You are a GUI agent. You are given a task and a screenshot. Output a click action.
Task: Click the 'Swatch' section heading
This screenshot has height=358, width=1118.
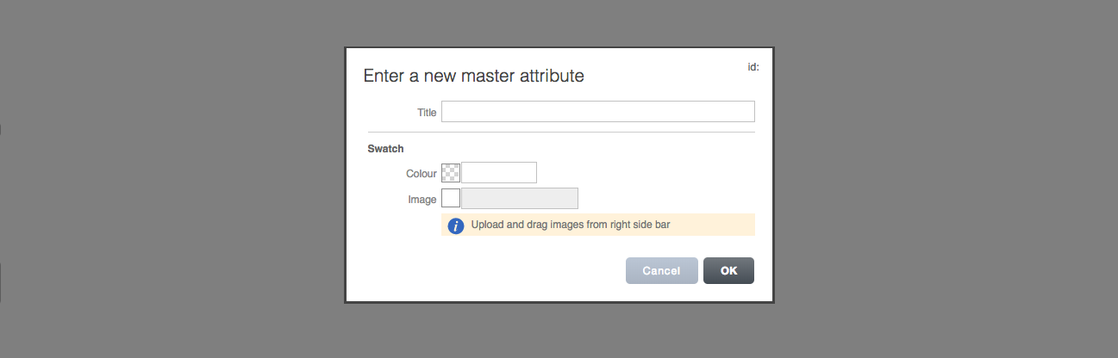(x=385, y=149)
